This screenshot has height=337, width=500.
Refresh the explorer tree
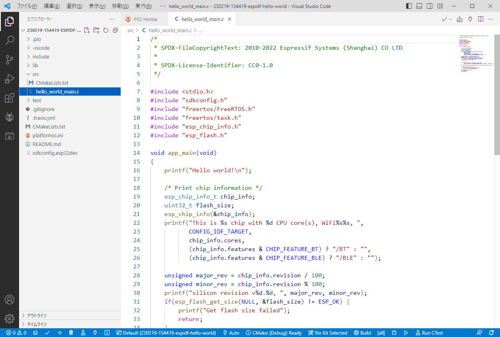point(106,30)
